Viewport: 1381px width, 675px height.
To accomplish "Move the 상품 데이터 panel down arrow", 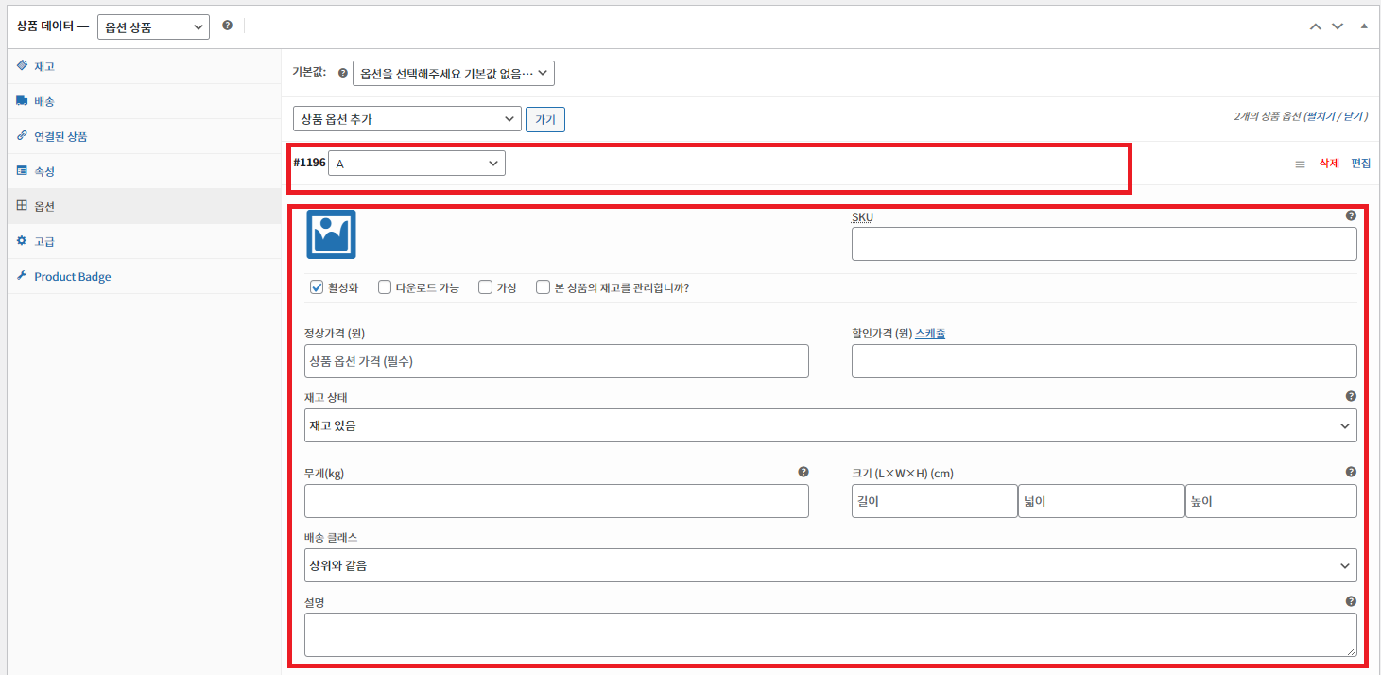I will pyautogui.click(x=1338, y=26).
